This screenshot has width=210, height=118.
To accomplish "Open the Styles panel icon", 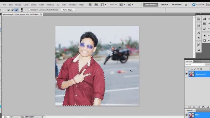I will [x=205, y=29].
